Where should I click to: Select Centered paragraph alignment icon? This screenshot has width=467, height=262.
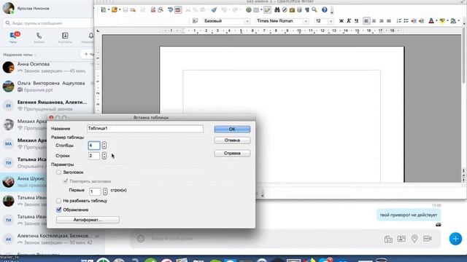click(x=374, y=21)
